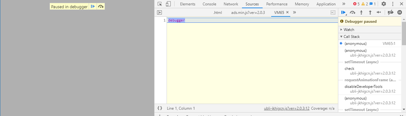The image size is (406, 116).
Task: Click line number 1 gutter
Action: click(x=164, y=20)
